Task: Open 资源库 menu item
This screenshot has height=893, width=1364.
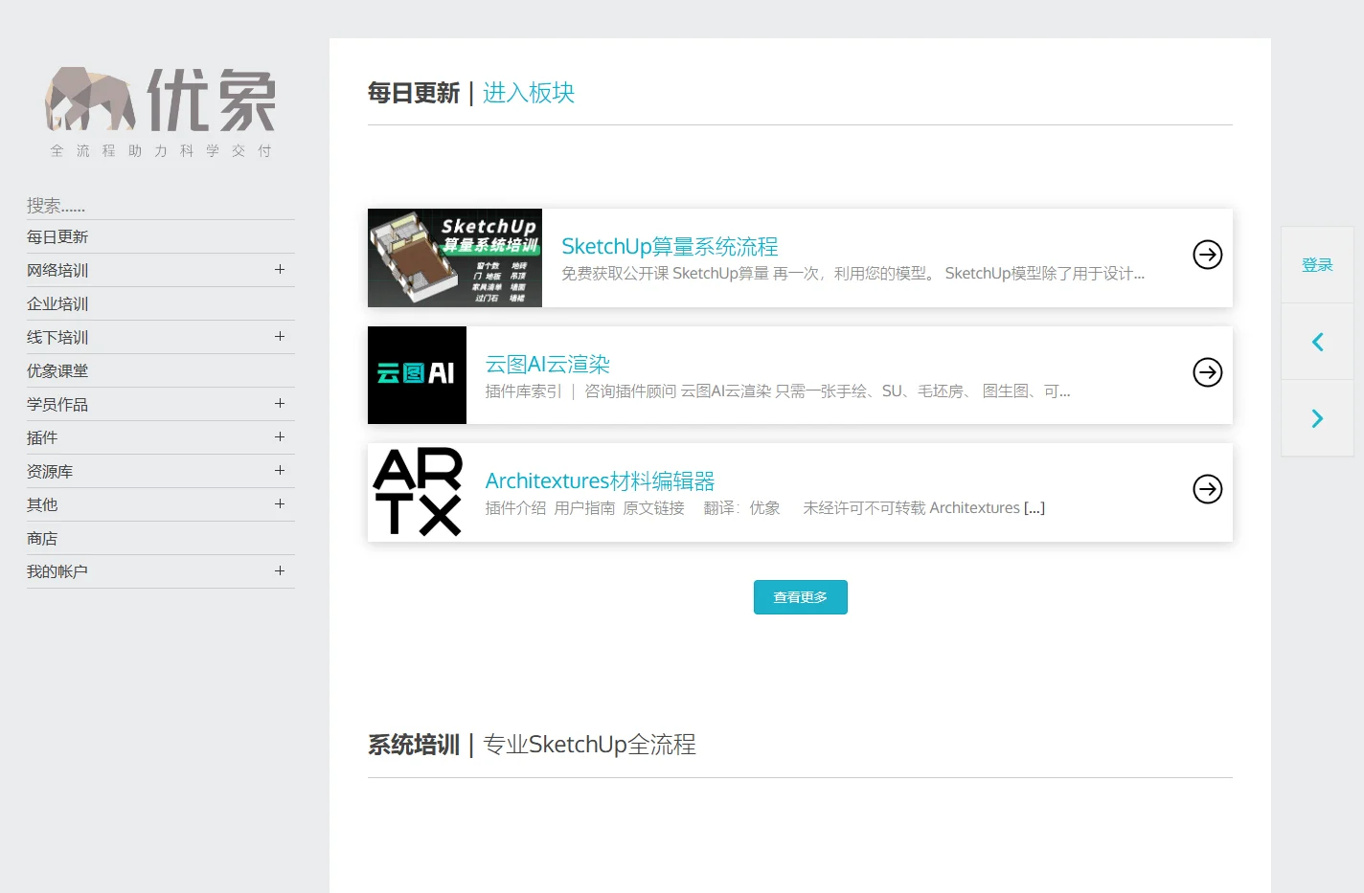Action: pos(50,471)
